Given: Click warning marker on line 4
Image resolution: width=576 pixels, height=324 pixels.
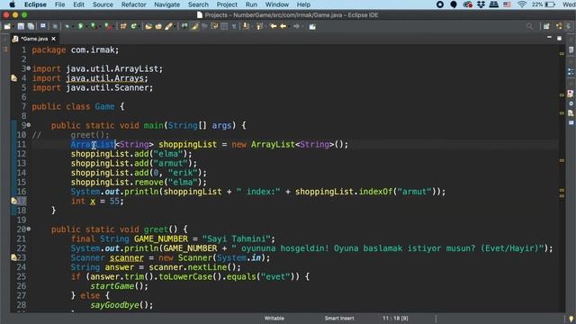Looking at the screenshot, I should pos(14,78).
